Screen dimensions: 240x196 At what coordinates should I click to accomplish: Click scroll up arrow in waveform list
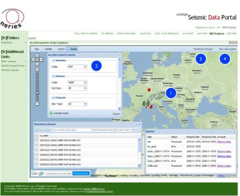(x=139, y=140)
